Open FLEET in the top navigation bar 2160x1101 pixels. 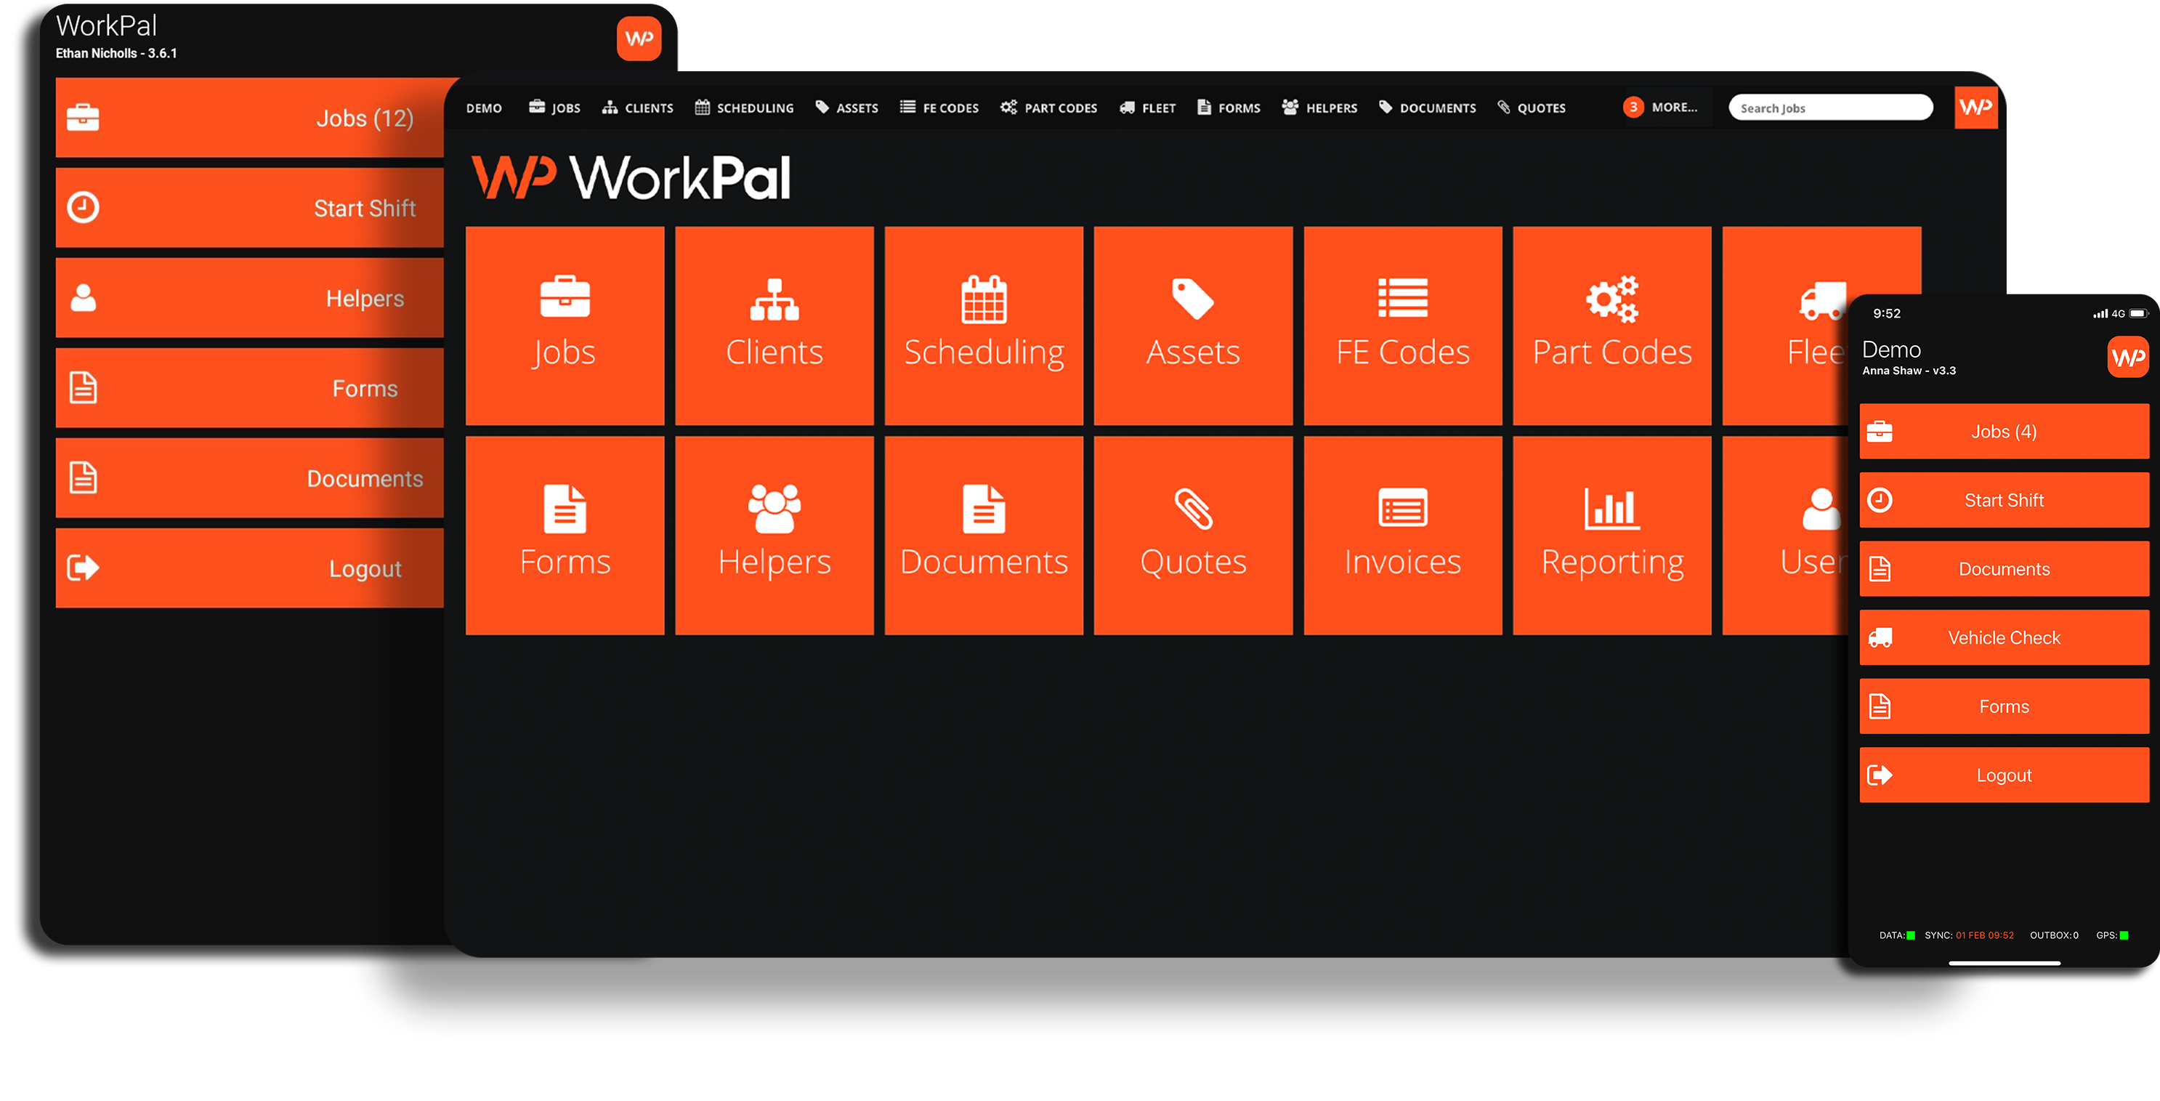pyautogui.click(x=1147, y=108)
